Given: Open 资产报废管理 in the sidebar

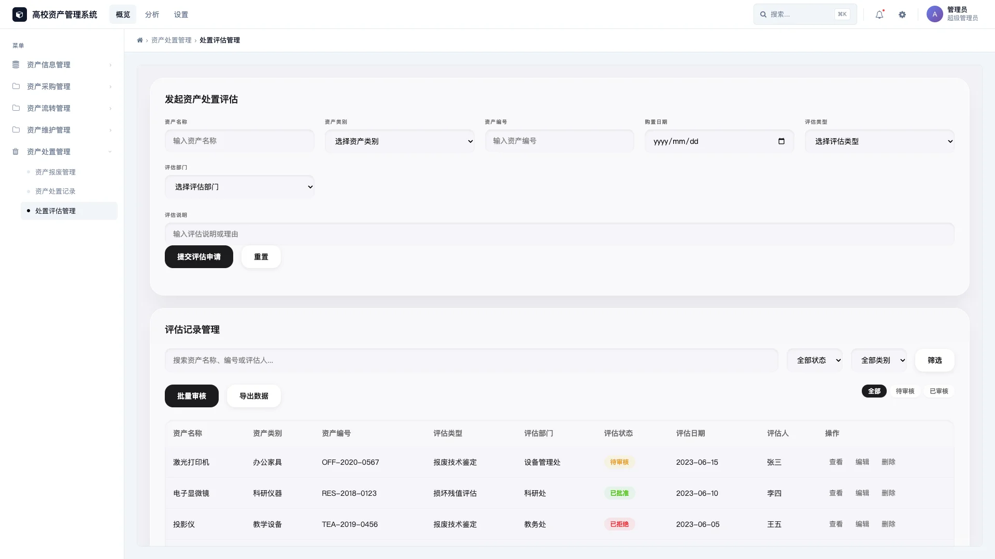Looking at the screenshot, I should click(55, 171).
